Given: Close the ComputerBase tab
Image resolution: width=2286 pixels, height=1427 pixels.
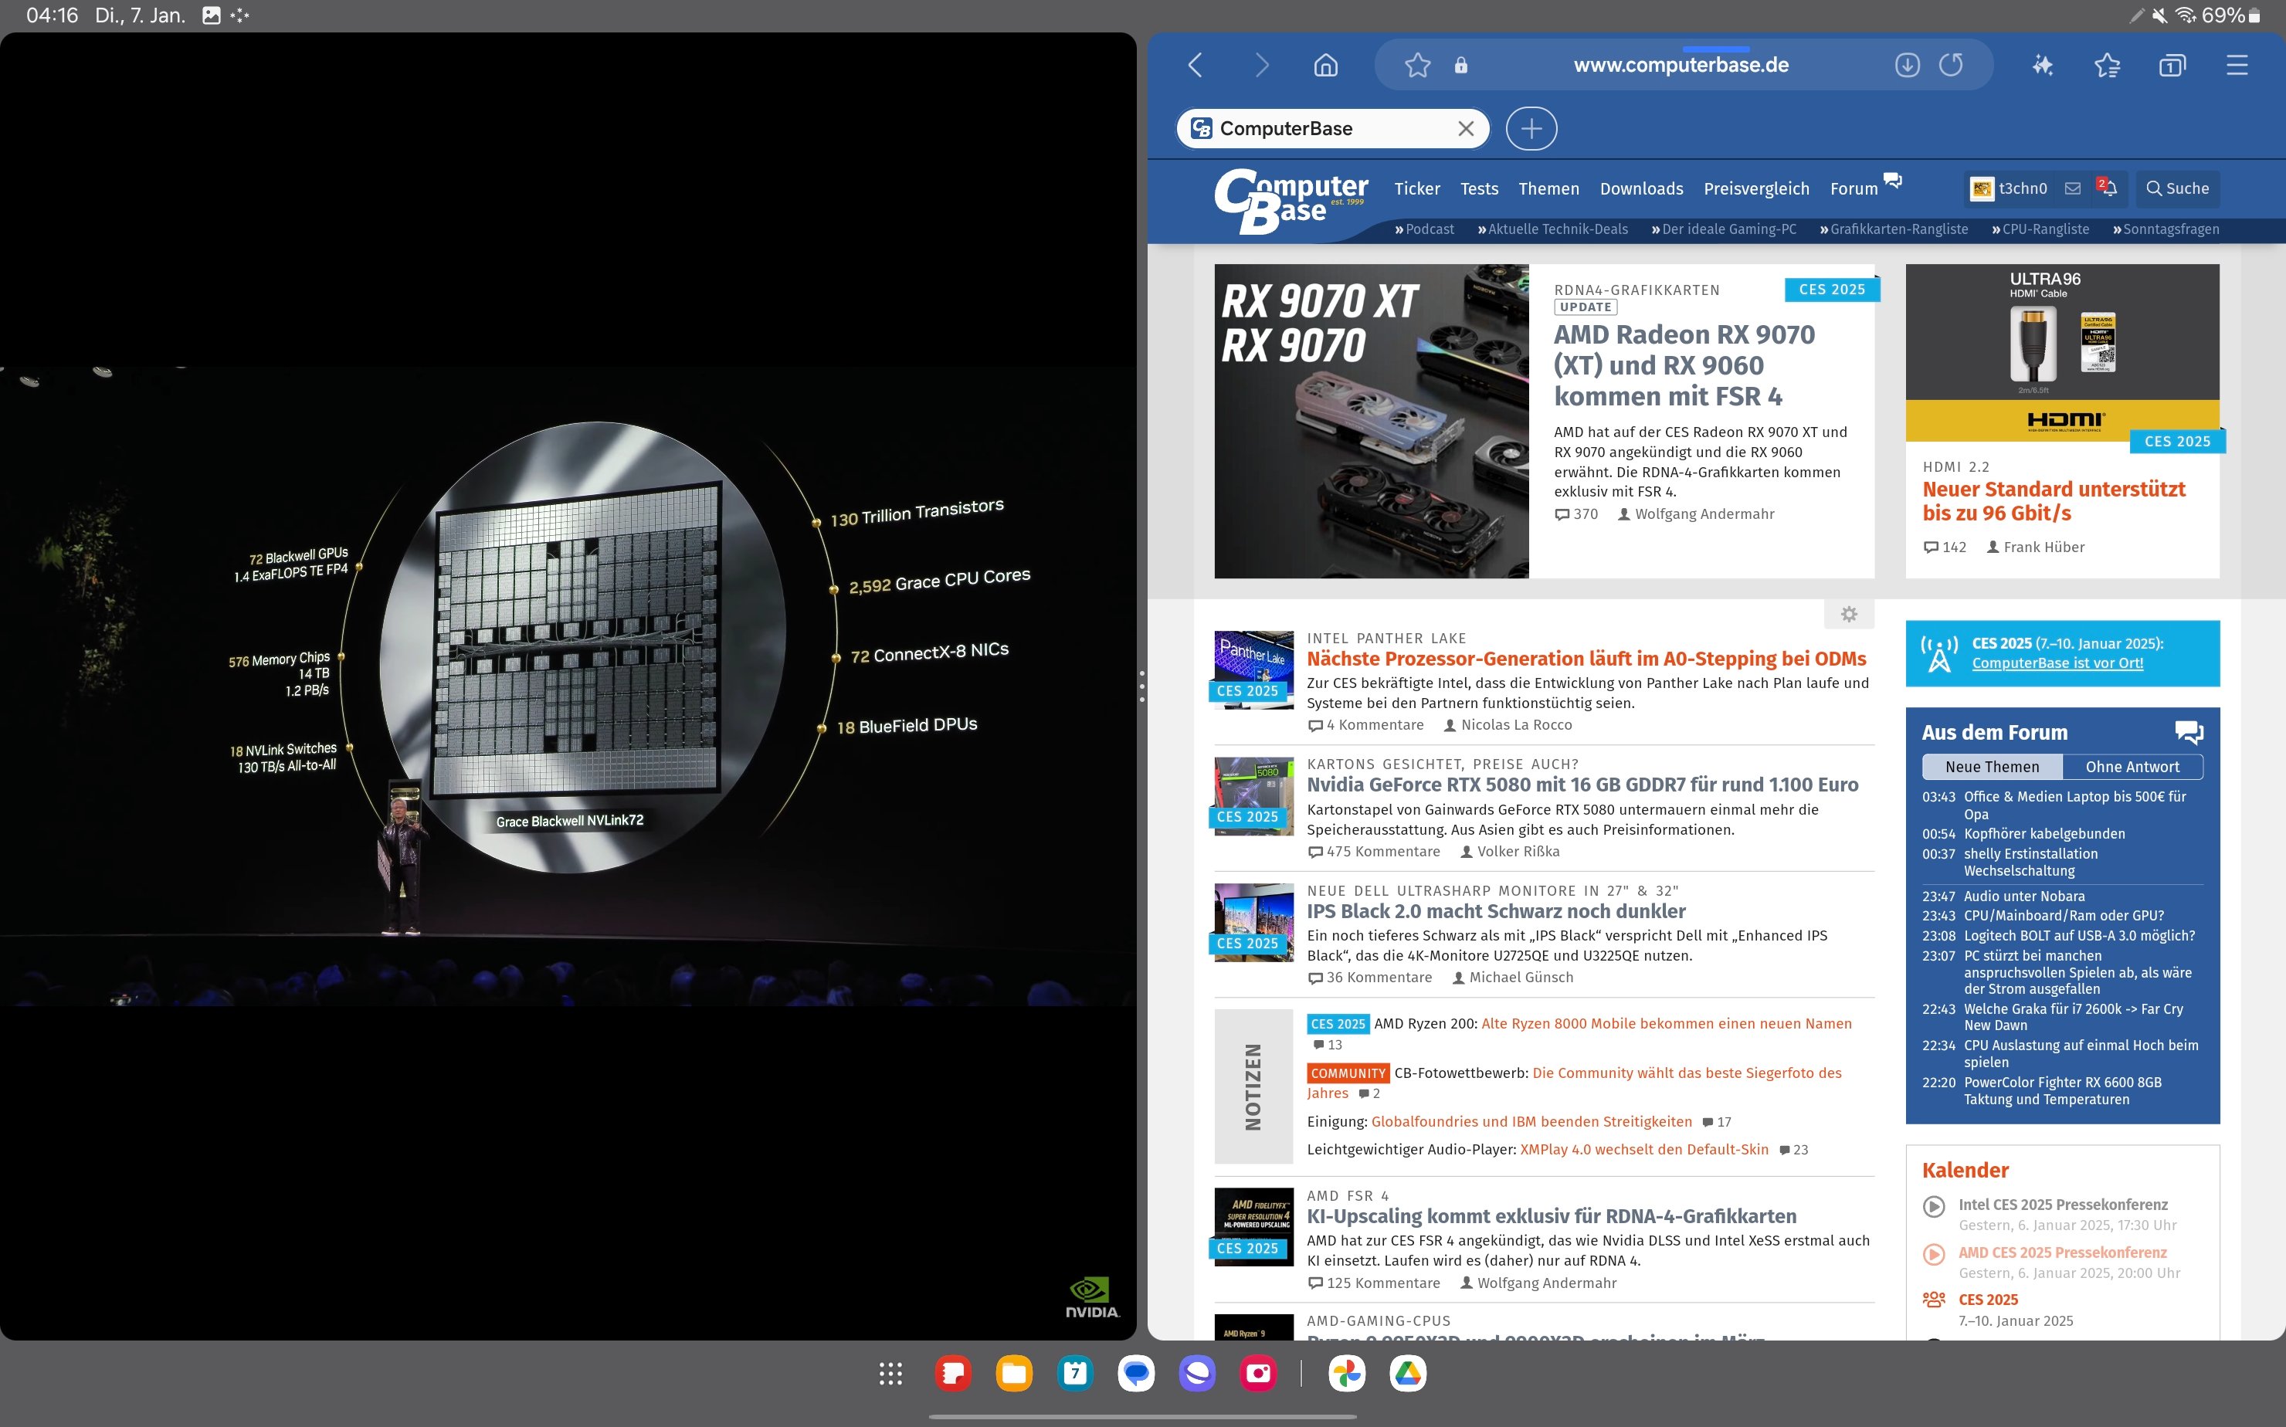Looking at the screenshot, I should point(1465,128).
